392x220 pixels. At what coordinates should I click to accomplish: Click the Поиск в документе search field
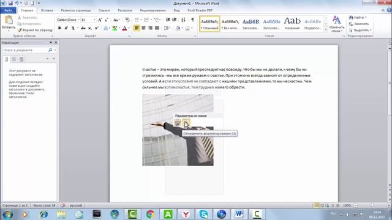click(x=24, y=50)
